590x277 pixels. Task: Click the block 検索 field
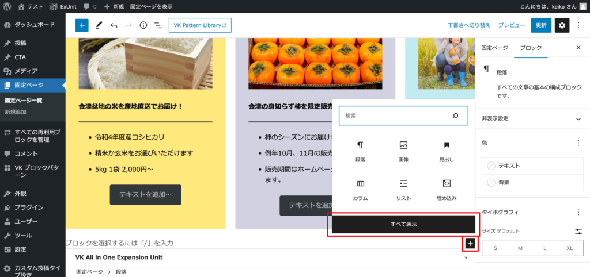point(403,116)
